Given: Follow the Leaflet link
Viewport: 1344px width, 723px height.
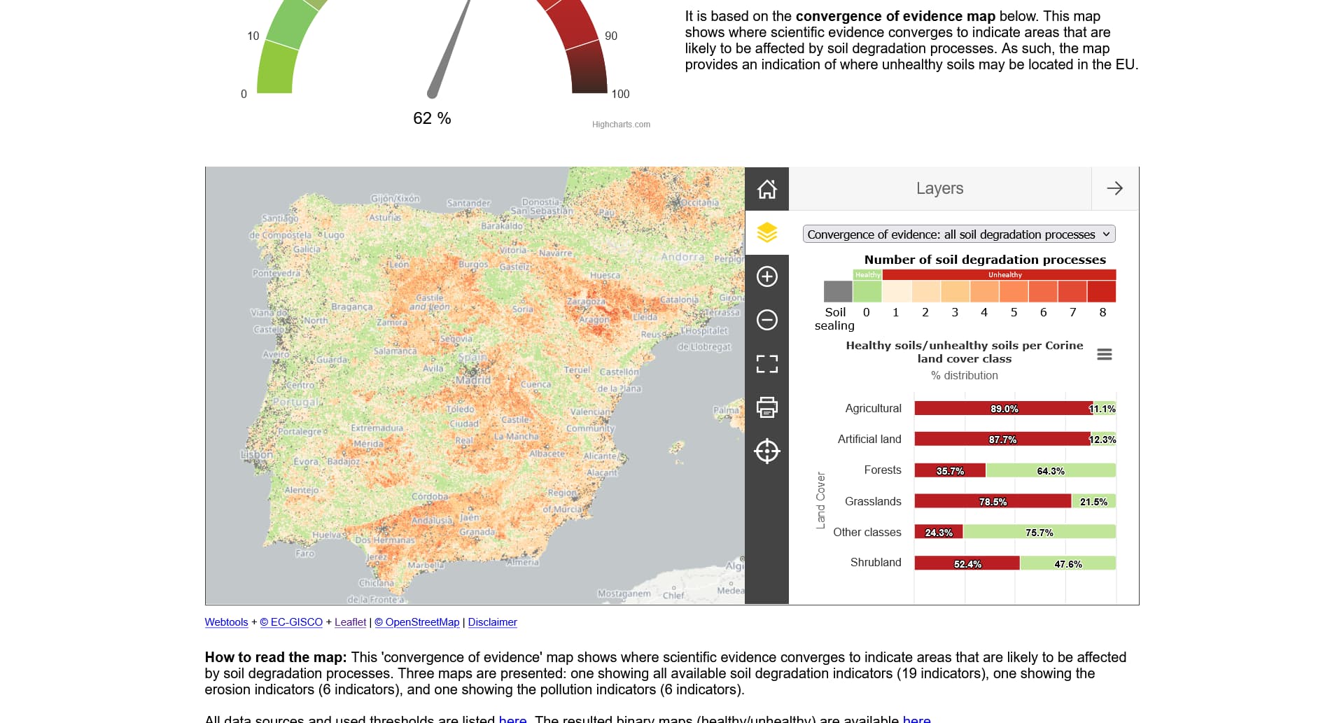Looking at the screenshot, I should pyautogui.click(x=350, y=622).
